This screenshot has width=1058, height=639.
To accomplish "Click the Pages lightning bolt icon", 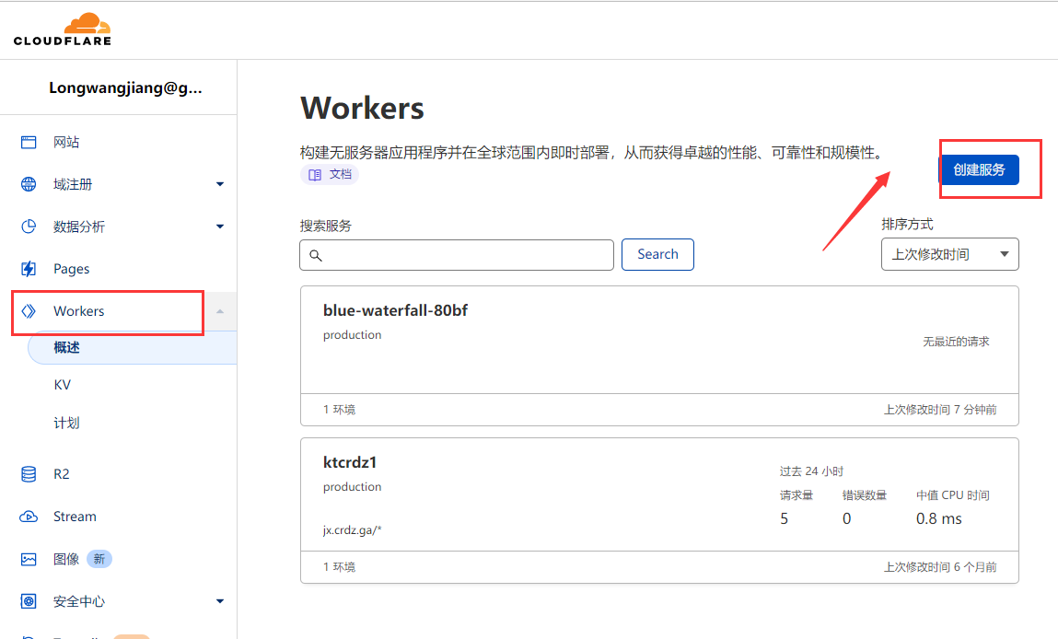I will (x=29, y=269).
